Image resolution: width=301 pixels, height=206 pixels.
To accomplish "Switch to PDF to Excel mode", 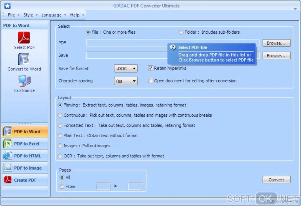I will pos(25,144).
